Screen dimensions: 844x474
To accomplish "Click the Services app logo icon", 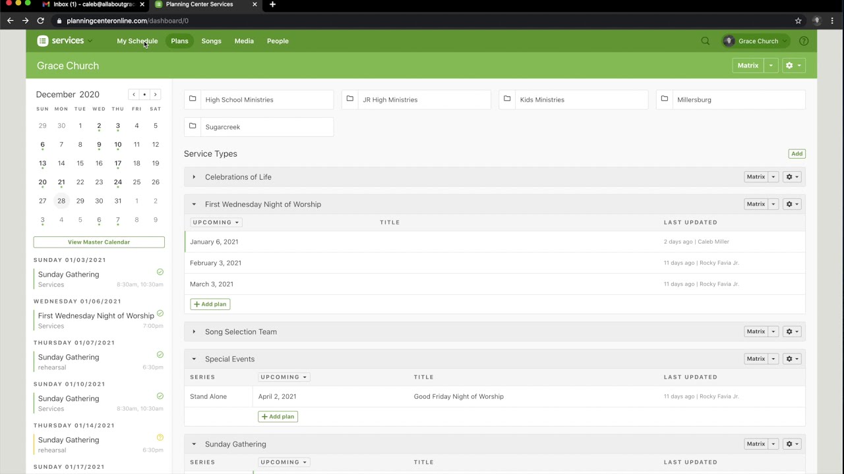I will click(x=43, y=41).
